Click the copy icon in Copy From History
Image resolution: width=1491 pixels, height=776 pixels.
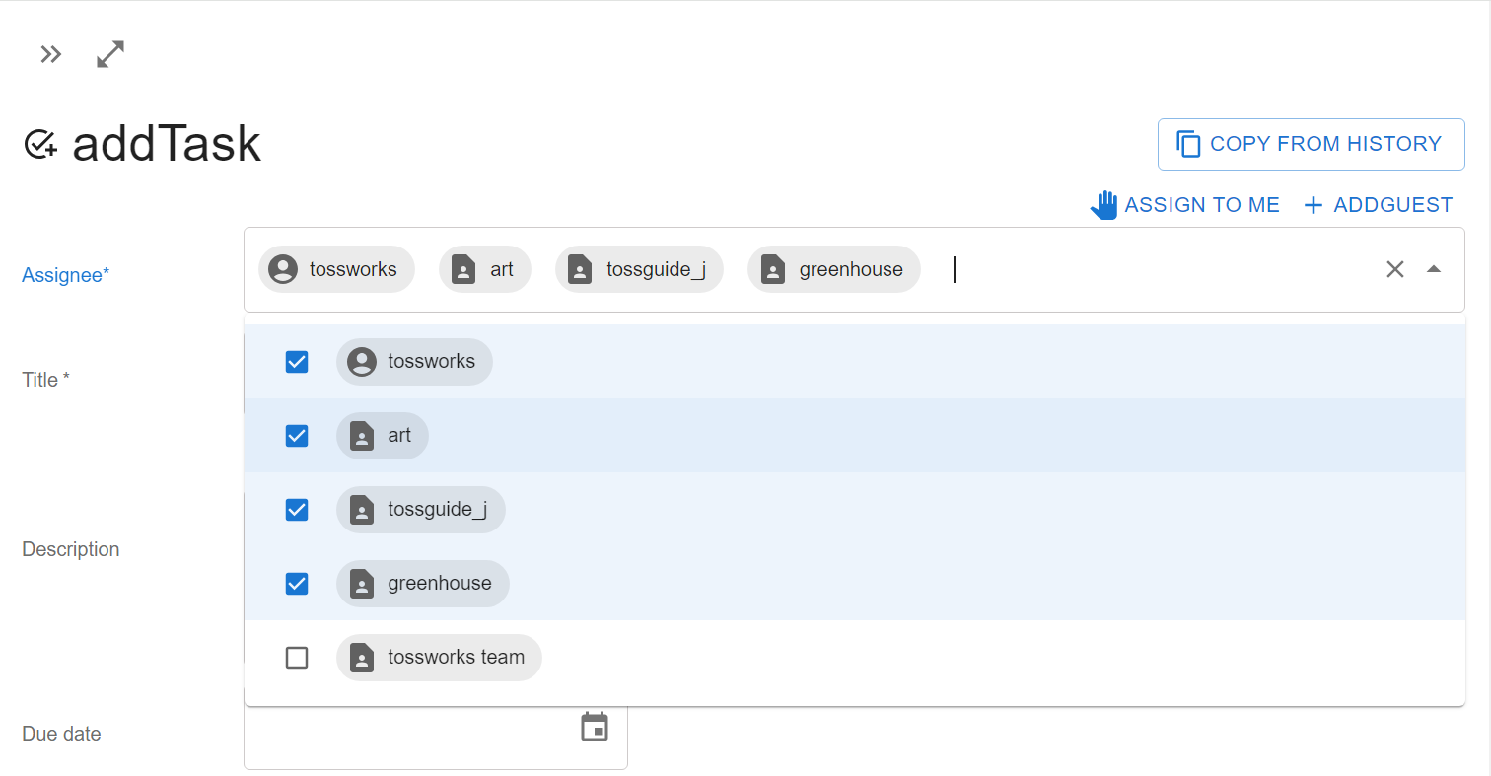tap(1189, 144)
